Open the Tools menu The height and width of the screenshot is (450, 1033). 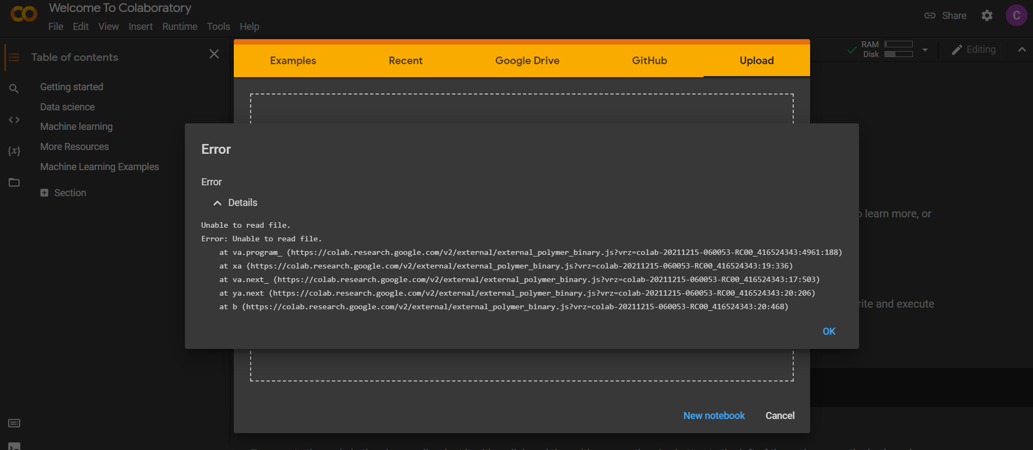[x=219, y=27]
